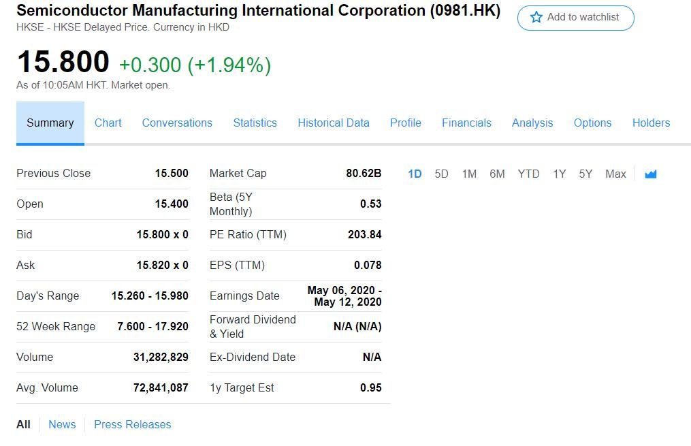Set chart range to 1D
691x446 pixels.
(x=415, y=174)
